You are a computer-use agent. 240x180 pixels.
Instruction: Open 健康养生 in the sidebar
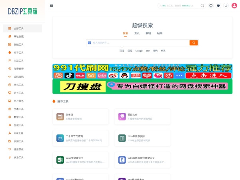[22, 149]
